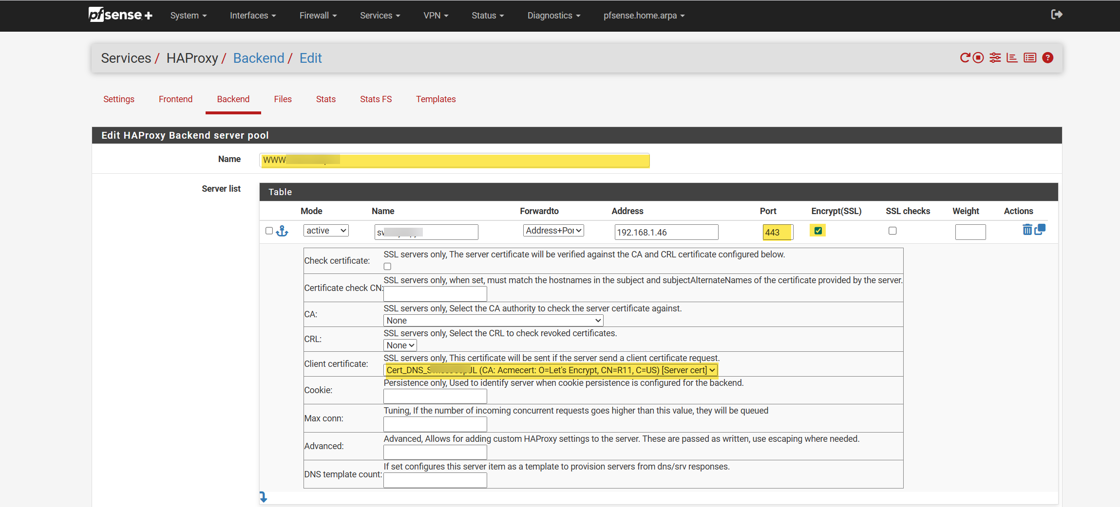This screenshot has width=1120, height=507.
Task: Stop HAProxy service using stop icon
Action: (x=978, y=58)
